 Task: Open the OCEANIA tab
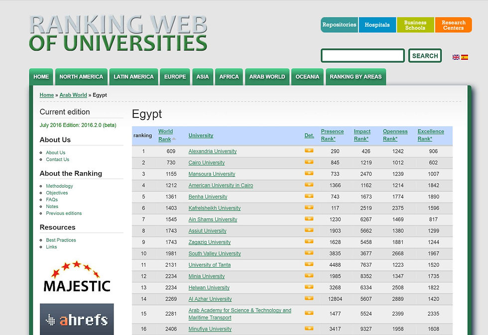pos(308,77)
